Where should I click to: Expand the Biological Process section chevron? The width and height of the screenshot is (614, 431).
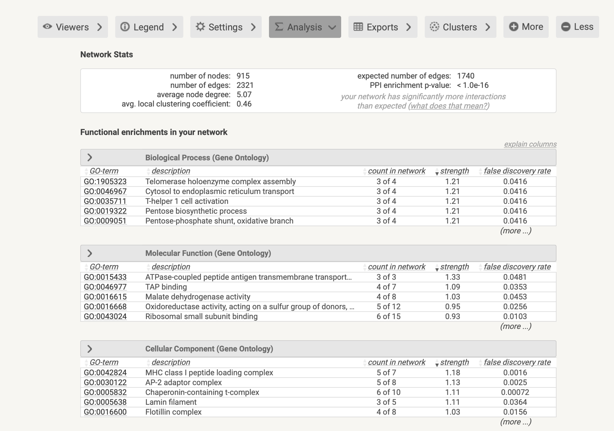90,157
